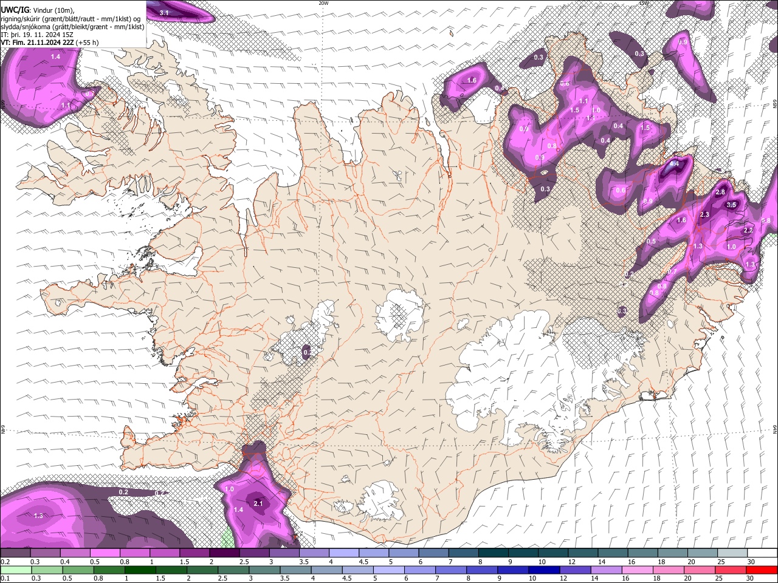778x583 pixels.
Task: Click the 2.8 snowfall value on the map
Action: (x=721, y=192)
